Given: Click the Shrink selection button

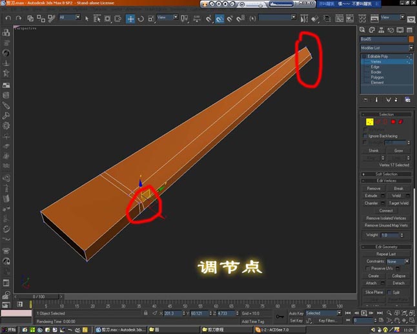Looking at the screenshot, I should point(373,151).
